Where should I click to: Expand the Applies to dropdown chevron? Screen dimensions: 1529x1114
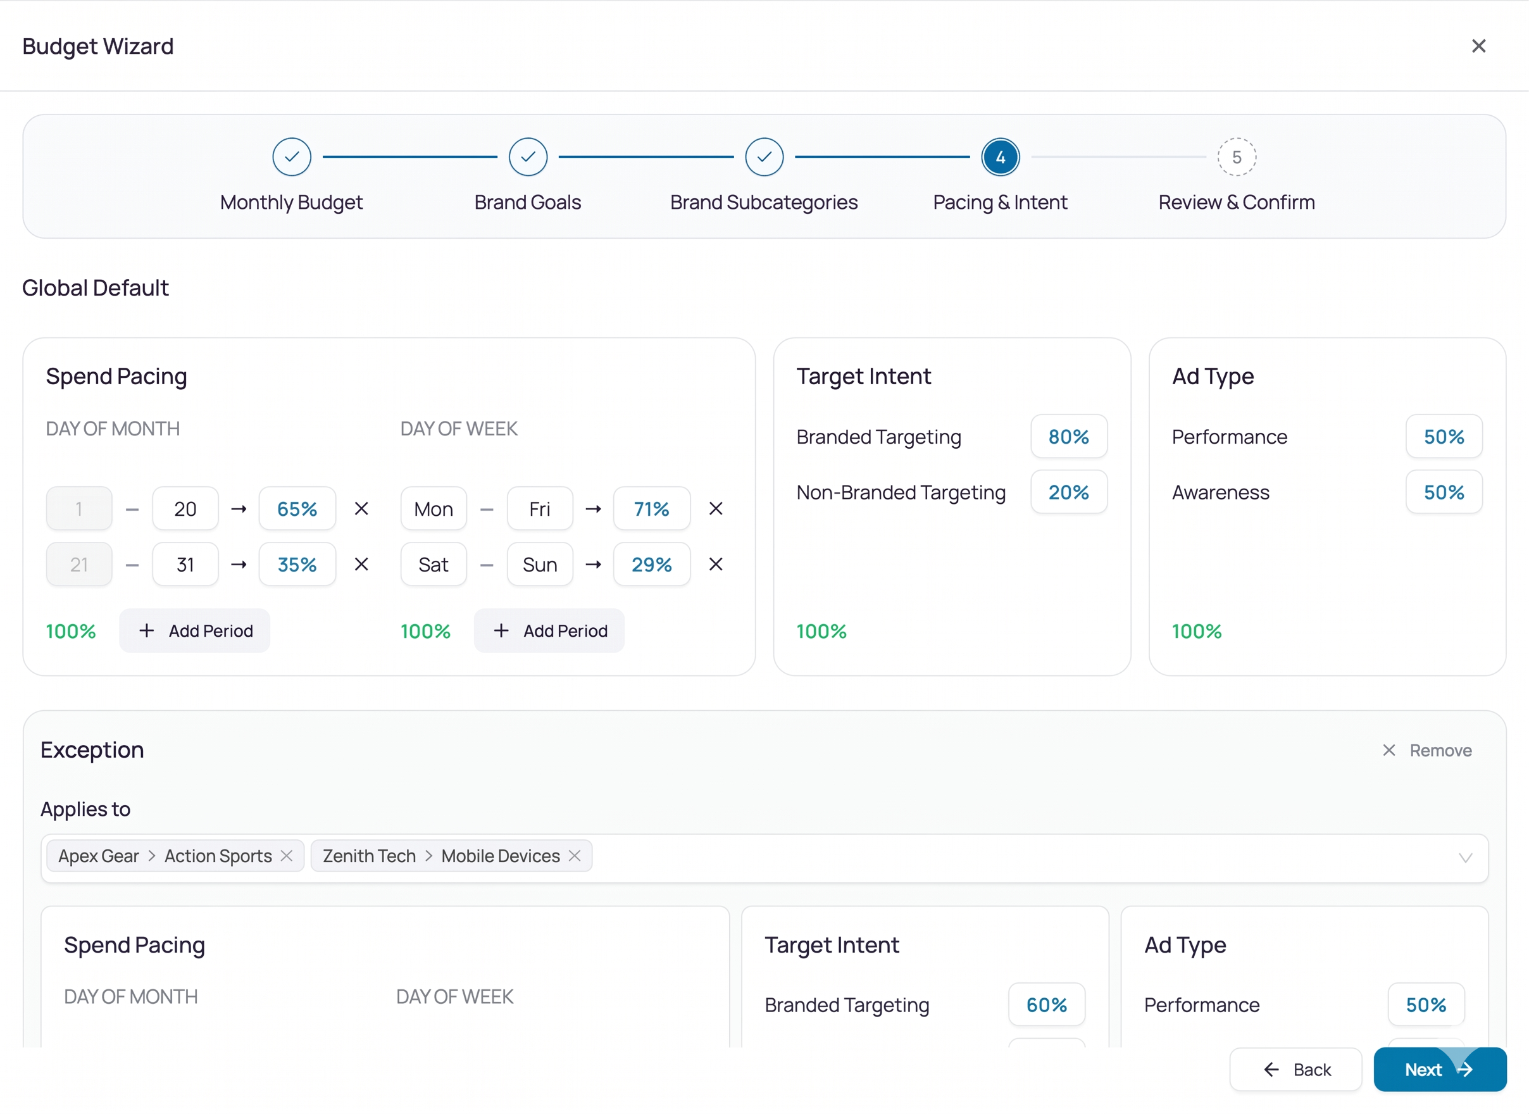pos(1465,858)
